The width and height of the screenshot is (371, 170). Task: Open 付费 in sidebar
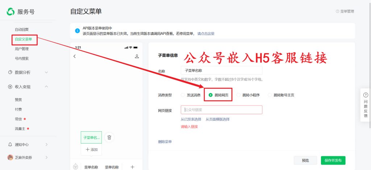[18, 109]
